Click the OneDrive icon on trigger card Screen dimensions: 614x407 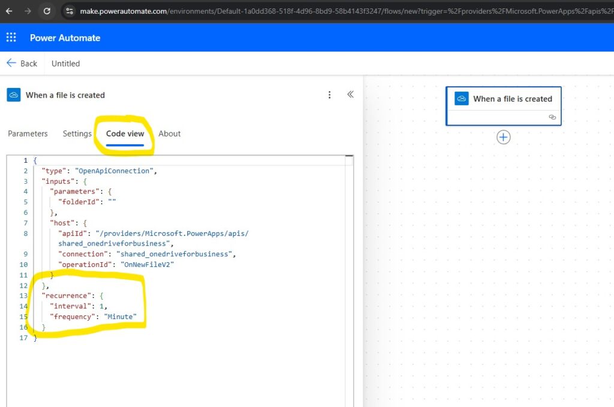pyautogui.click(x=461, y=99)
